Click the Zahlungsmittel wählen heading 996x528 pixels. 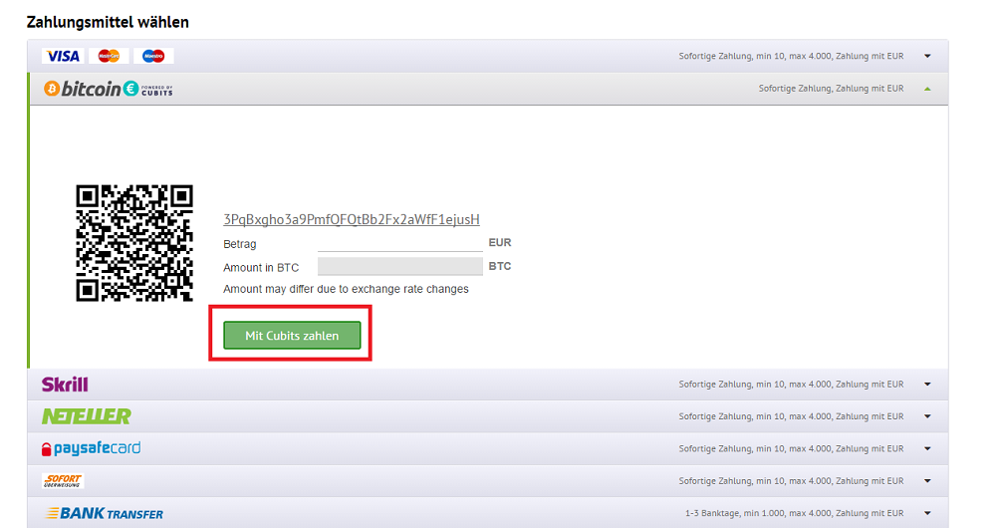pos(108,22)
